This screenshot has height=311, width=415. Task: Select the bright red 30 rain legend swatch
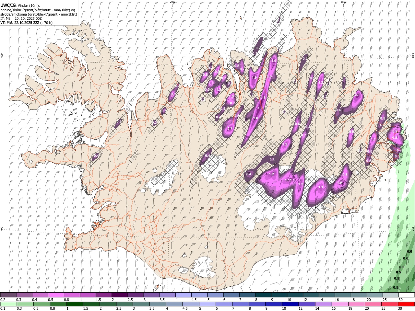tap(407, 304)
